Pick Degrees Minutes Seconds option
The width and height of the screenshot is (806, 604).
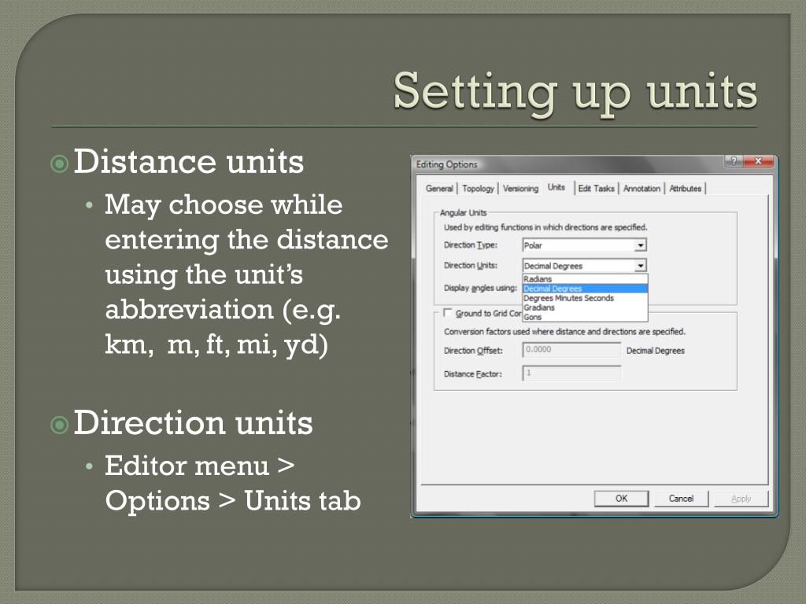point(585,298)
